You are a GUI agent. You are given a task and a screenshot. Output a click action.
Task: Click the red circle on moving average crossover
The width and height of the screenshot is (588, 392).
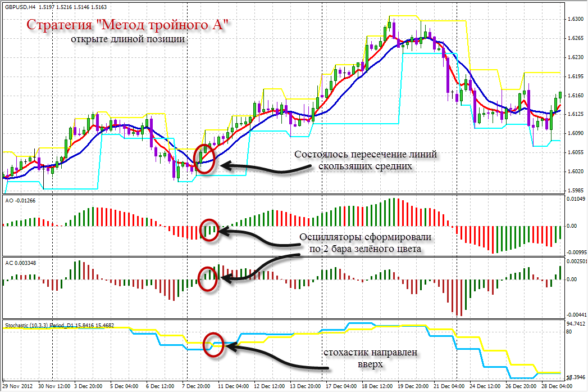click(x=204, y=159)
